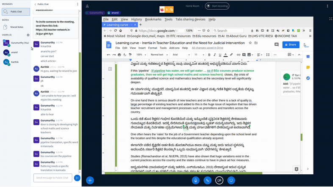333x187 pixels.
Task: Open Shared Notes panel
Action: pos(16,27)
